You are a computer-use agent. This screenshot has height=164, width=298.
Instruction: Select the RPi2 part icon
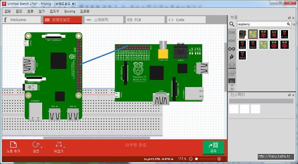pos(242,45)
